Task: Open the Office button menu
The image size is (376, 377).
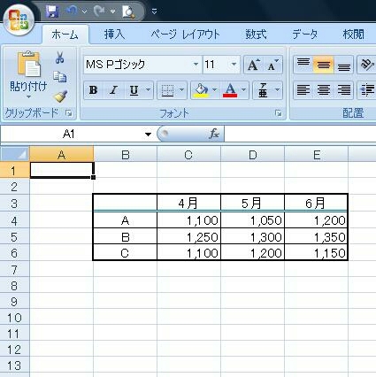Action: click(x=19, y=20)
